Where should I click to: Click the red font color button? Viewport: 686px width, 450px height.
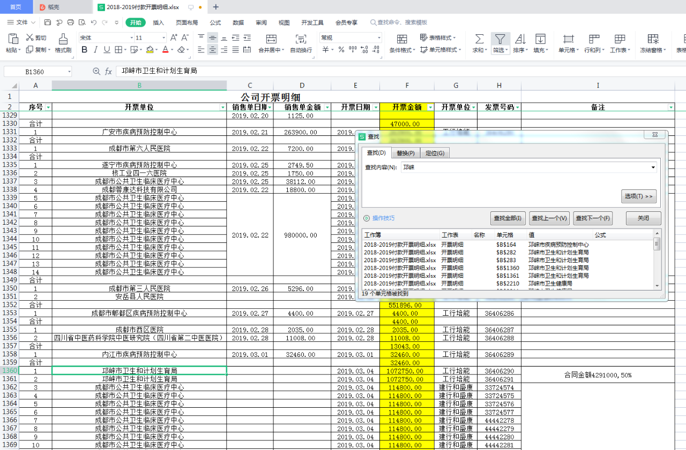click(x=165, y=50)
